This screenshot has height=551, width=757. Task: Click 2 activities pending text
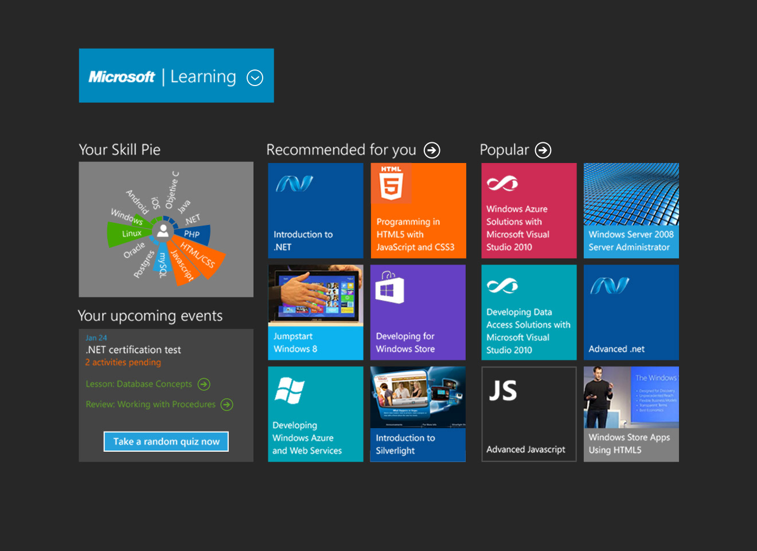coord(123,362)
